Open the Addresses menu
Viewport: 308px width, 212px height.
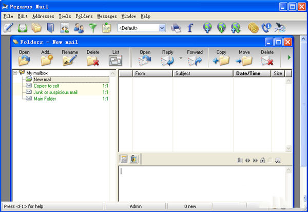(44, 16)
